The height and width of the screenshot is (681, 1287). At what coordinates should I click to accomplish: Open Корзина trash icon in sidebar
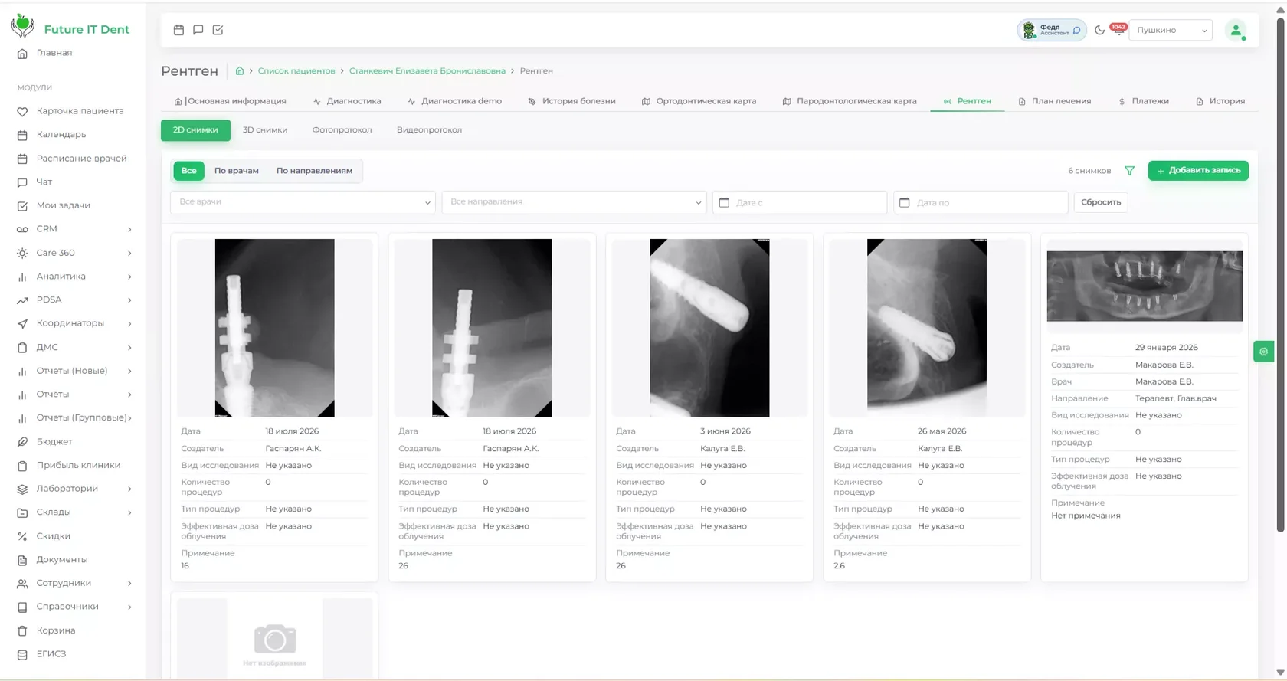[22, 631]
